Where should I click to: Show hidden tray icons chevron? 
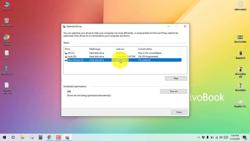click(x=199, y=137)
